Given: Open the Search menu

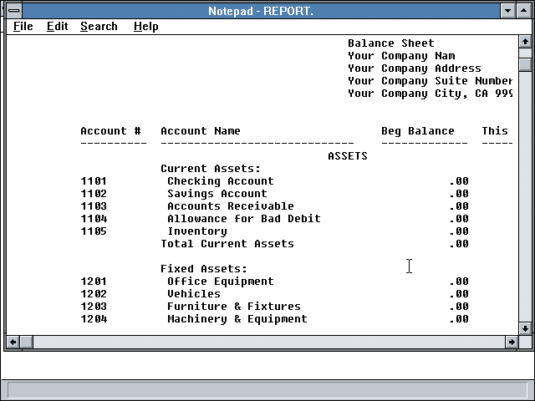Looking at the screenshot, I should point(99,26).
